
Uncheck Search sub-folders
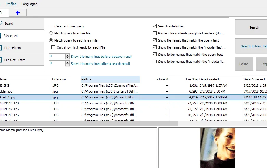point(155,26)
